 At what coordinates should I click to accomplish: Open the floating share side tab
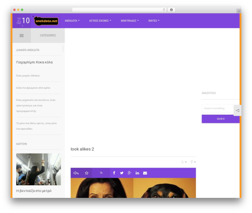coord(237,110)
